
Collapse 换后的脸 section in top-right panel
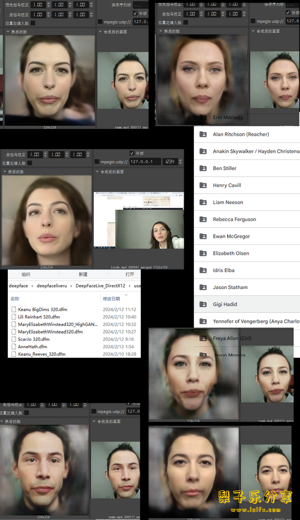tap(160, 31)
